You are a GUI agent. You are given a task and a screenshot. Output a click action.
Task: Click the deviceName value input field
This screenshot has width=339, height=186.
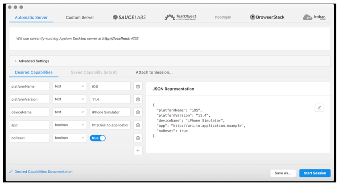point(110,112)
